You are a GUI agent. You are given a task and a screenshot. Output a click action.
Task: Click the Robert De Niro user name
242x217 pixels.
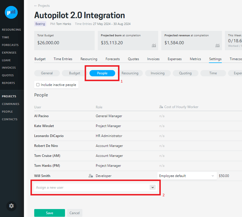tap(46, 146)
